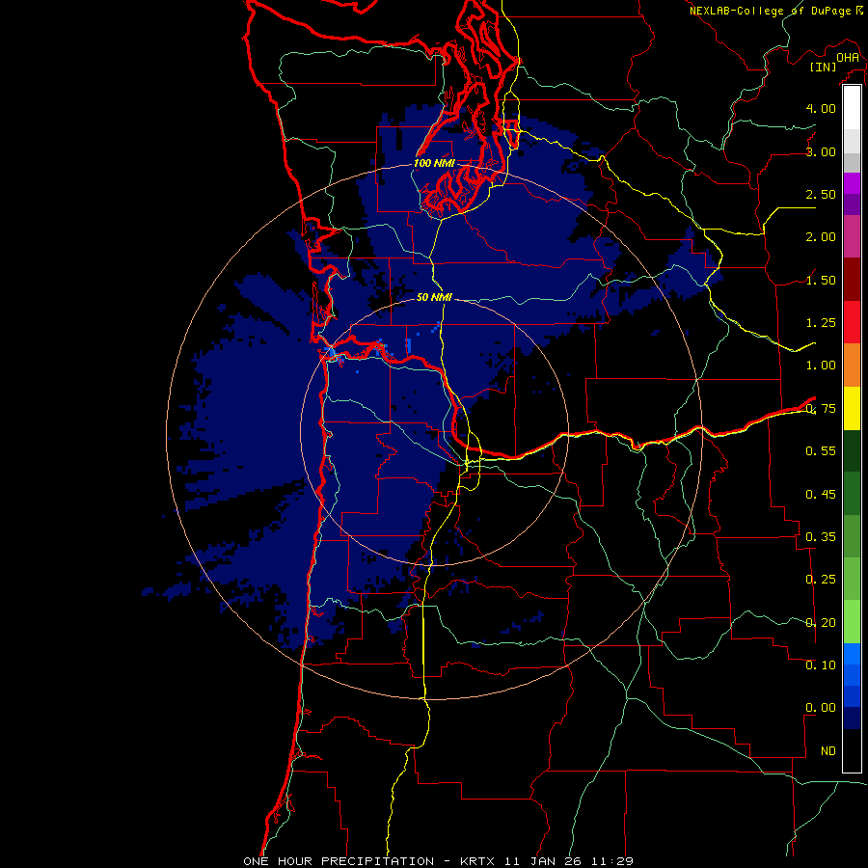Click the darkest green swatch at 0.55
Image resolution: width=868 pixels, height=868 pixels.
[852, 450]
